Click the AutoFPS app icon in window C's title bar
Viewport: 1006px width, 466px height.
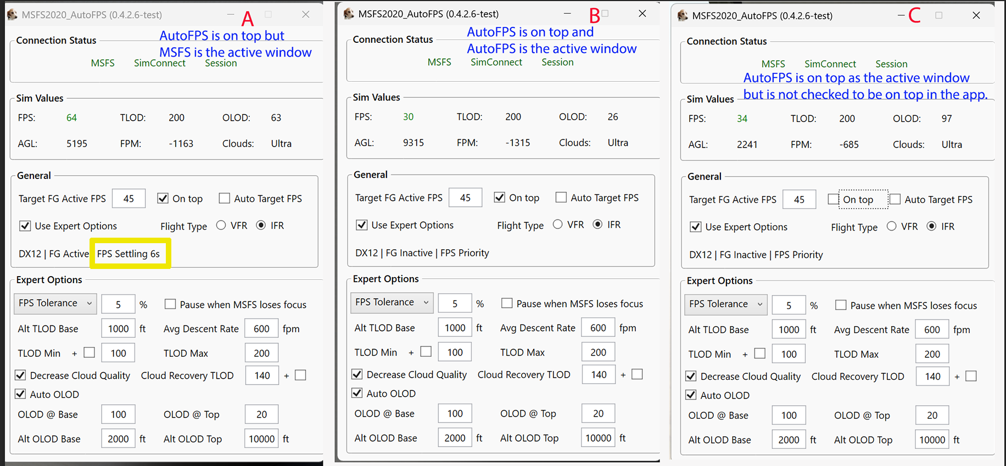683,15
